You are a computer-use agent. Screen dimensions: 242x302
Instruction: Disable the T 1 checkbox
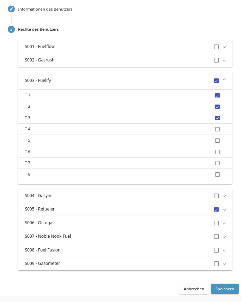pos(217,95)
